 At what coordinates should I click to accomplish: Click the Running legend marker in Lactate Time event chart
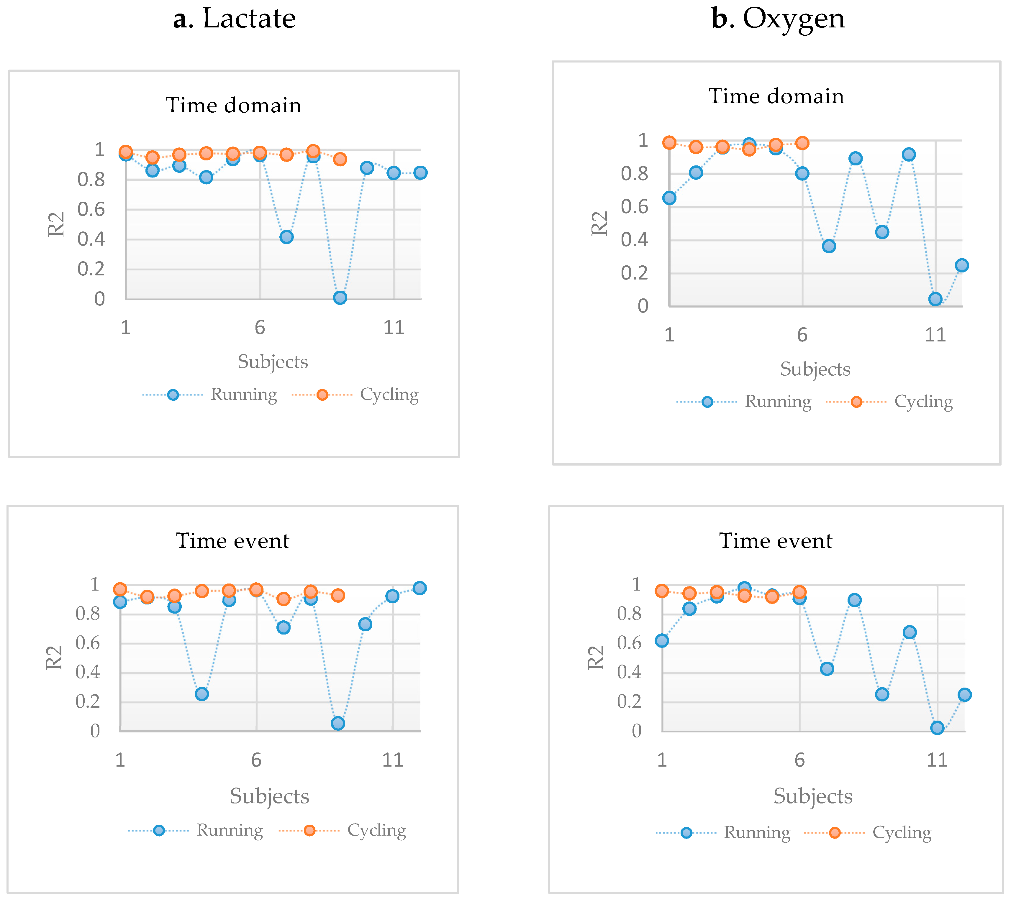pyautogui.click(x=159, y=830)
